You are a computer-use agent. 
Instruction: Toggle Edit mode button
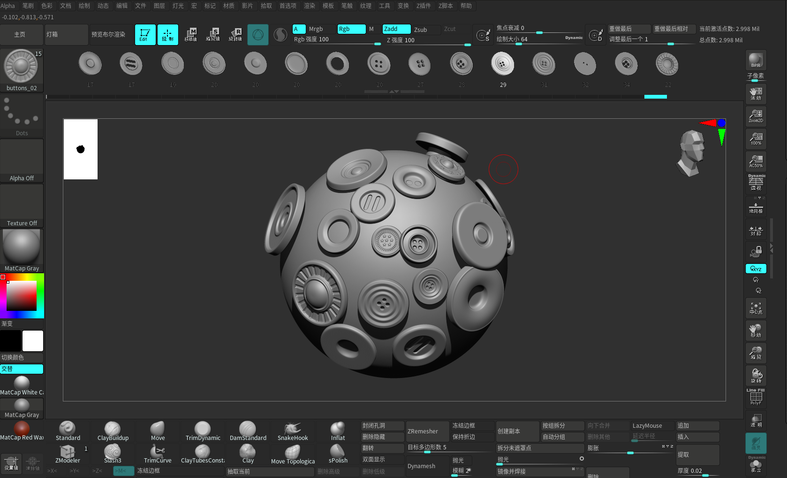[x=145, y=34]
